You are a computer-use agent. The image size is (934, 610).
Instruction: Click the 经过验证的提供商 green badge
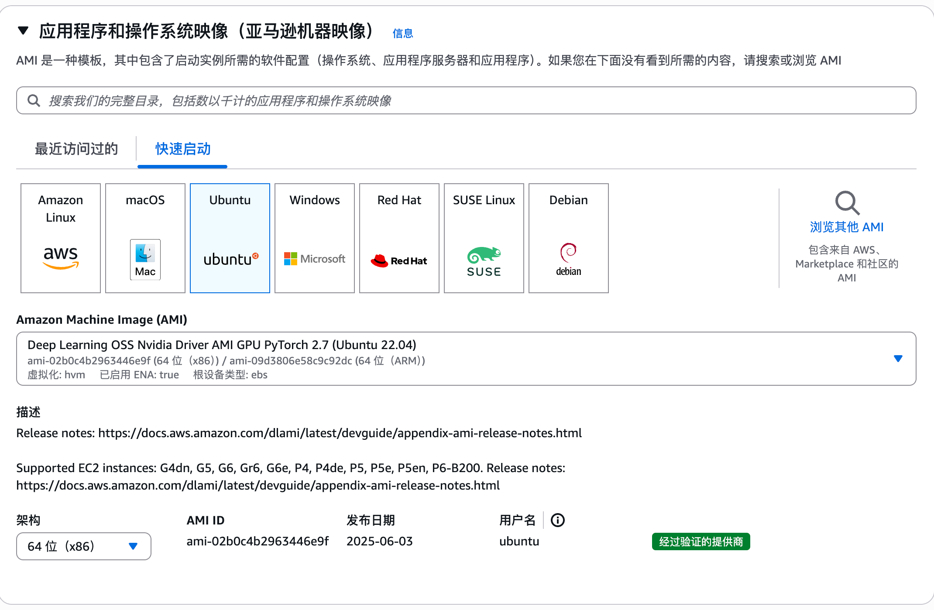click(700, 542)
